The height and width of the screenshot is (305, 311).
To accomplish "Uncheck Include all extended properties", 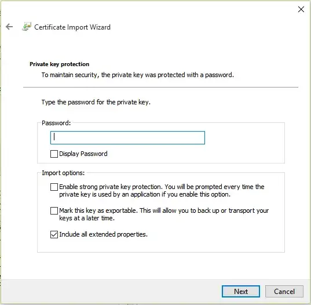I will [x=54, y=234].
